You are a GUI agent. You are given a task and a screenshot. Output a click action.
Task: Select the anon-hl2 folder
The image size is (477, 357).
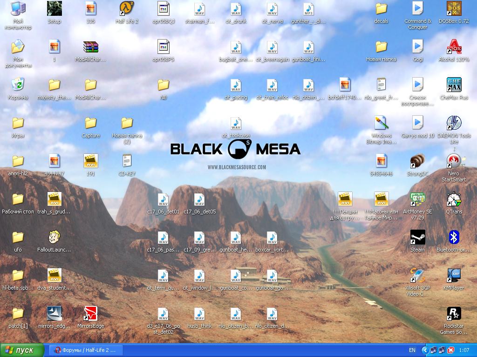pos(18,161)
